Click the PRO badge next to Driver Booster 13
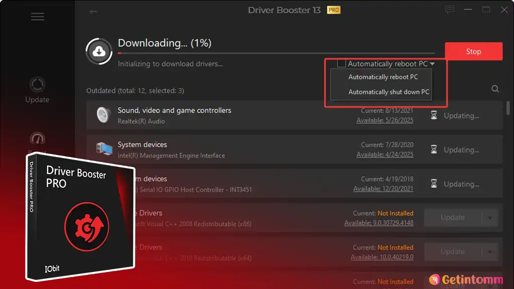This screenshot has width=514, height=289. click(334, 10)
